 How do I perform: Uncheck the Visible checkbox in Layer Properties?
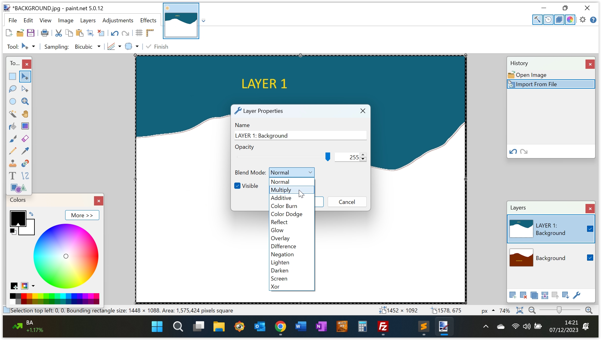[x=237, y=185]
